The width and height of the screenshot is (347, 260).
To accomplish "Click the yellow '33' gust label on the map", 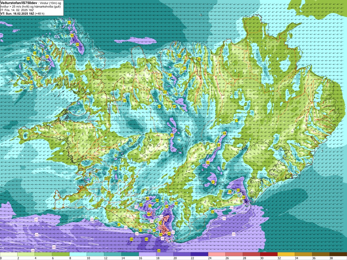I will [x=165, y=92].
